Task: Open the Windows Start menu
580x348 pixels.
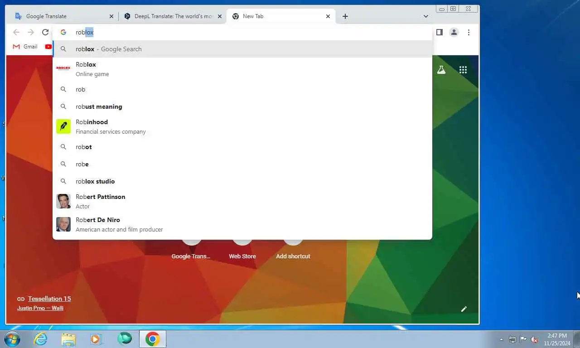Action: (x=12, y=339)
